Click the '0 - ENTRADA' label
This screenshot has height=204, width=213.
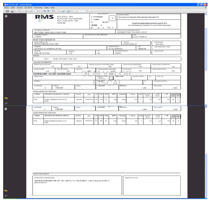[97, 17]
